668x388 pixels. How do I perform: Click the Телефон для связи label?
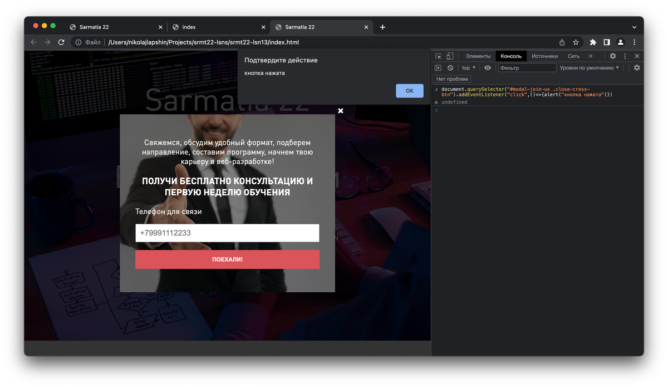pyautogui.click(x=168, y=212)
